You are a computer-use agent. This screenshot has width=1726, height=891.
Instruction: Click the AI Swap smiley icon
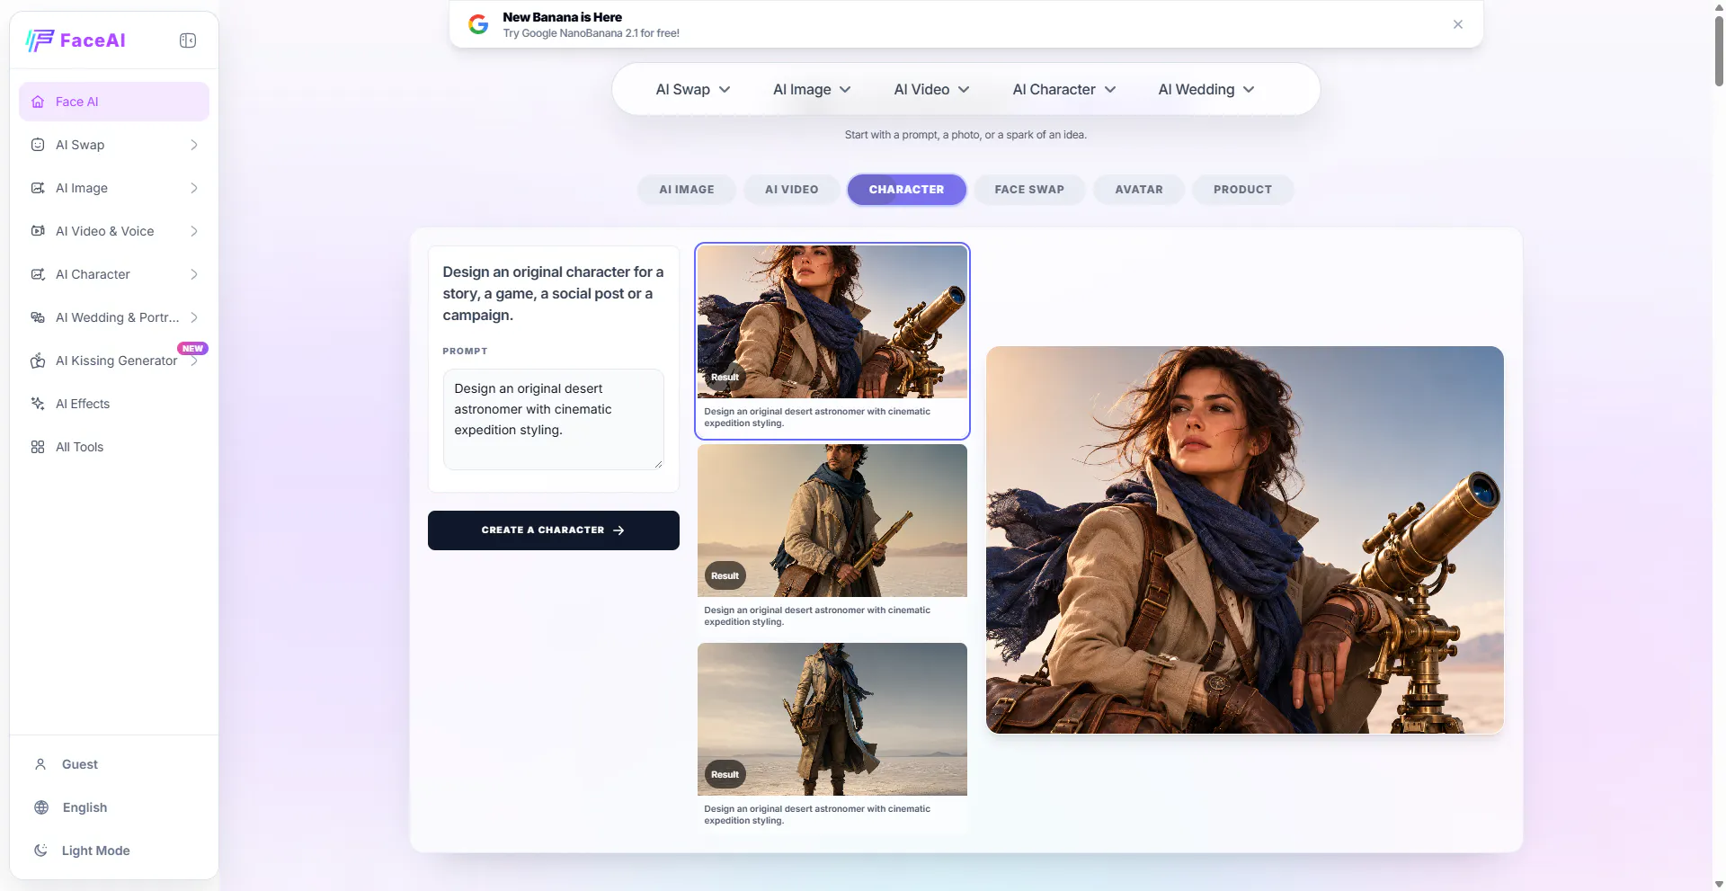point(38,145)
